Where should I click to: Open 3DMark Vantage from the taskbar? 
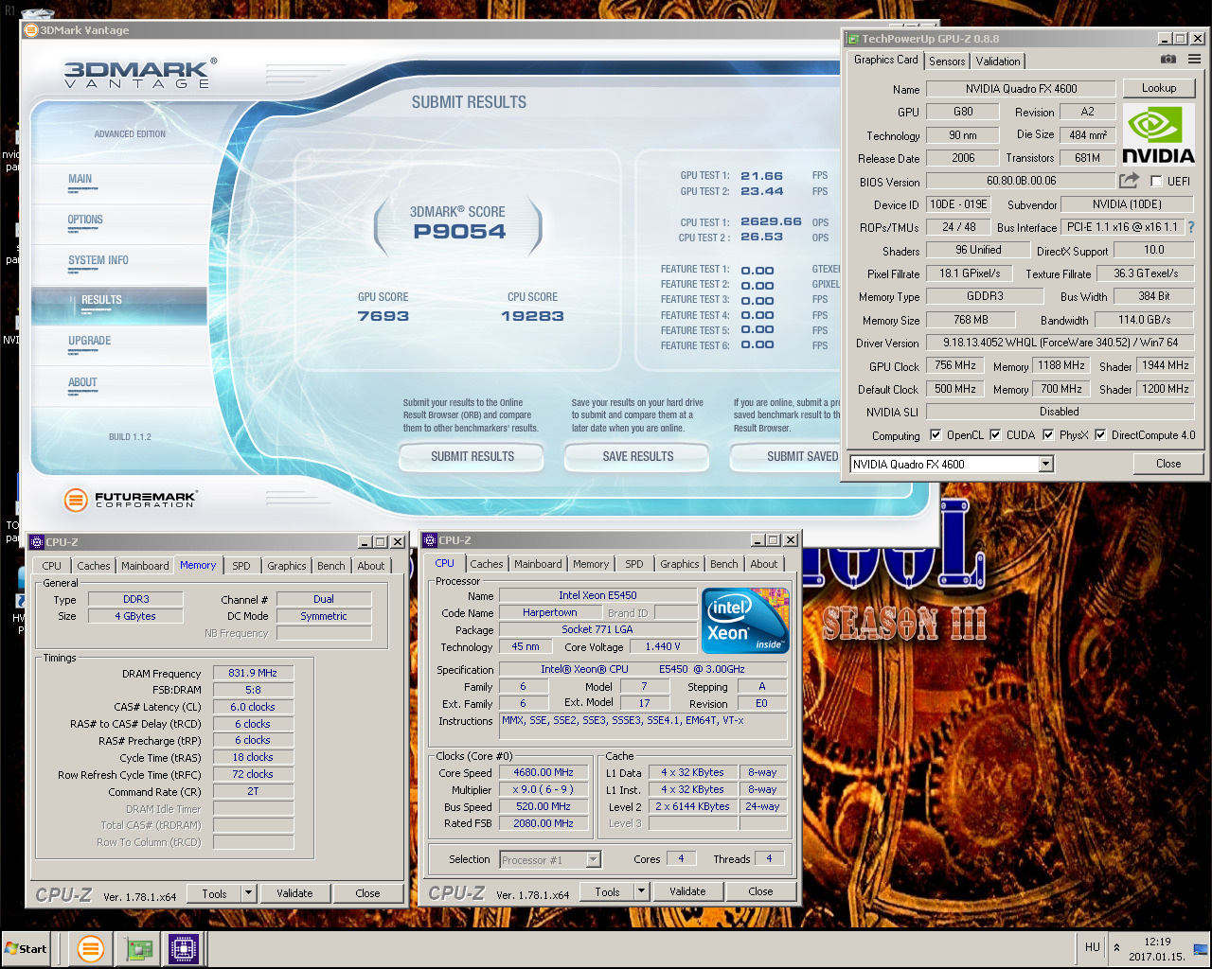pos(90,948)
